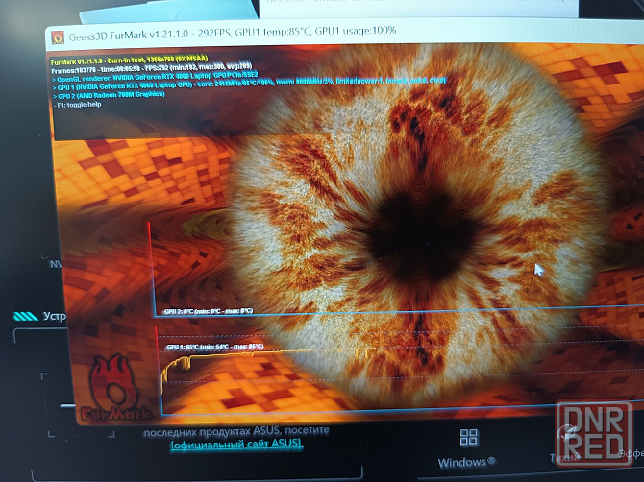Click "FurMark v1.21.1.0 - Burn-in test" overlay line
This screenshot has height=482, width=644.
pos(130,60)
